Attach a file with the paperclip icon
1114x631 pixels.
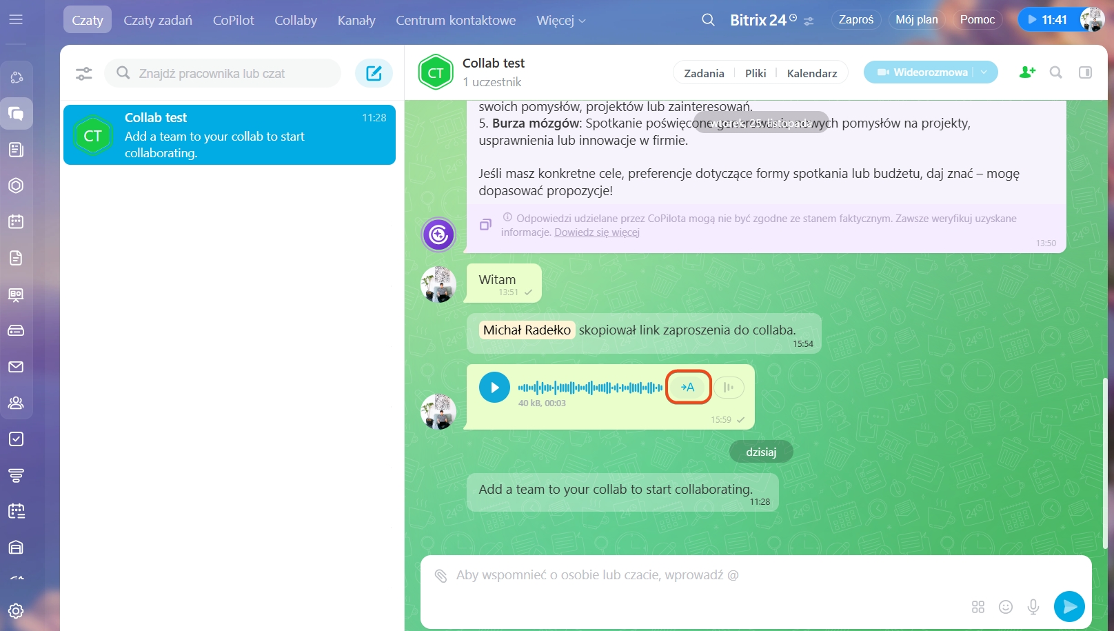click(440, 576)
